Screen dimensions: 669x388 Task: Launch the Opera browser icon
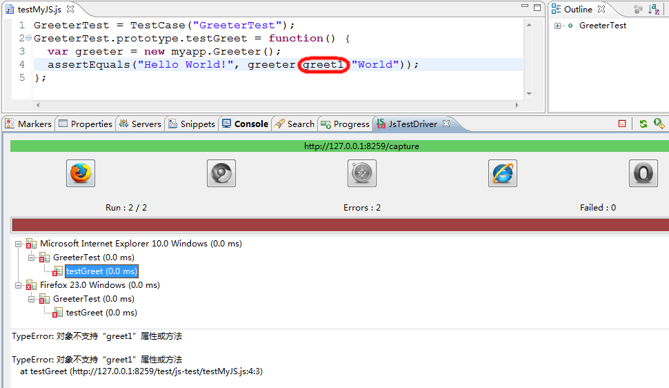643,173
